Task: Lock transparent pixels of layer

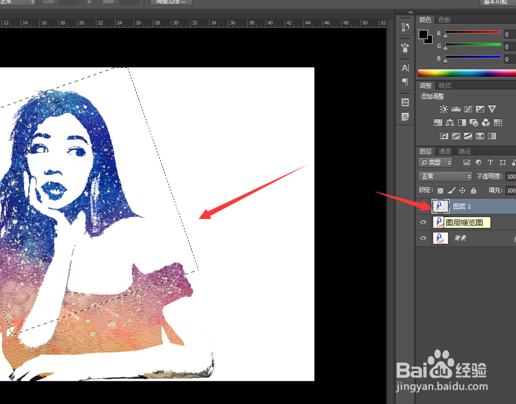Action: click(440, 190)
